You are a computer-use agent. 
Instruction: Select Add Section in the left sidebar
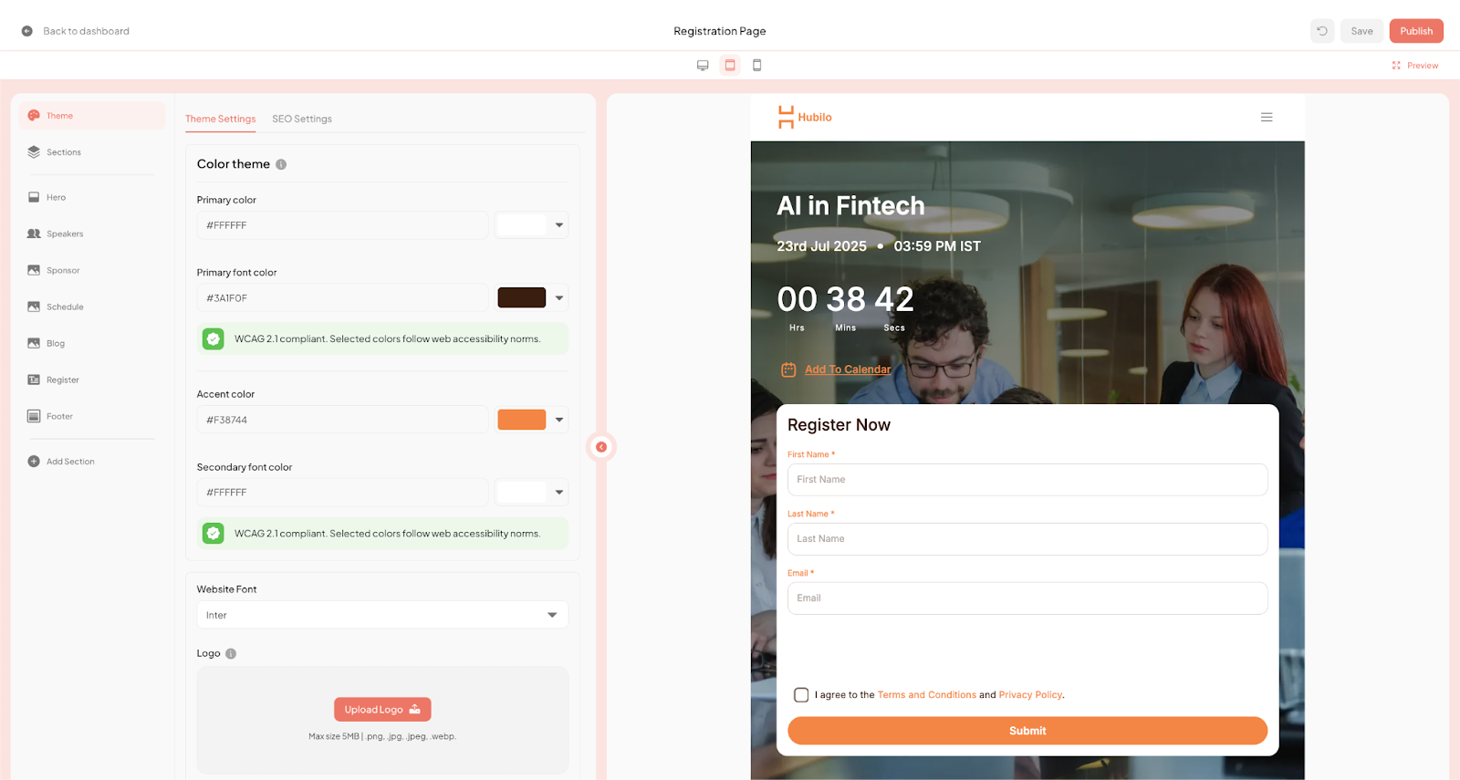(93, 462)
